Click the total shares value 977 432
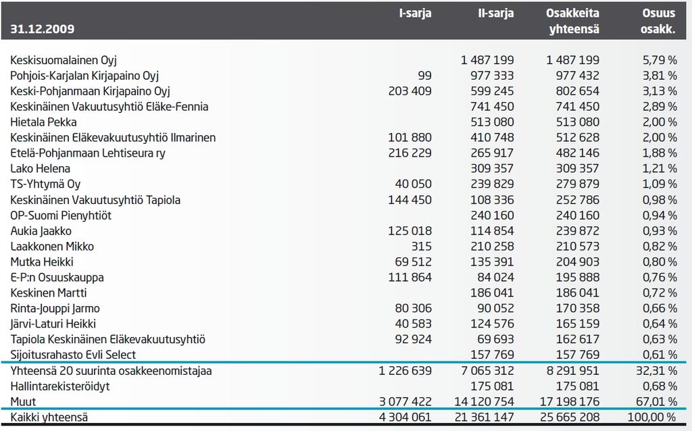This screenshot has height=431, width=692. pos(577,76)
